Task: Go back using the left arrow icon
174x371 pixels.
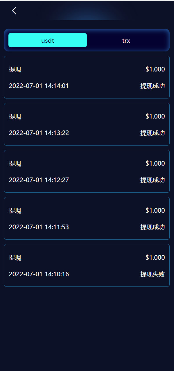Action: click(x=14, y=11)
